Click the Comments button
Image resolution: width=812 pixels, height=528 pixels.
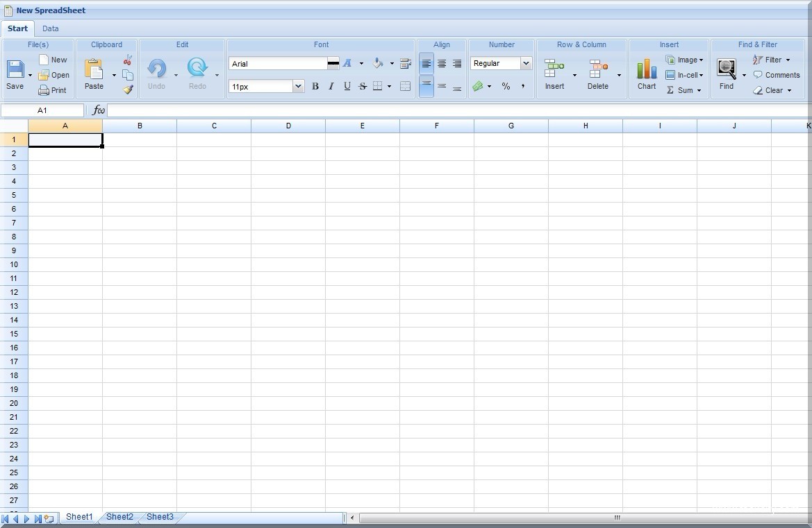pos(777,75)
